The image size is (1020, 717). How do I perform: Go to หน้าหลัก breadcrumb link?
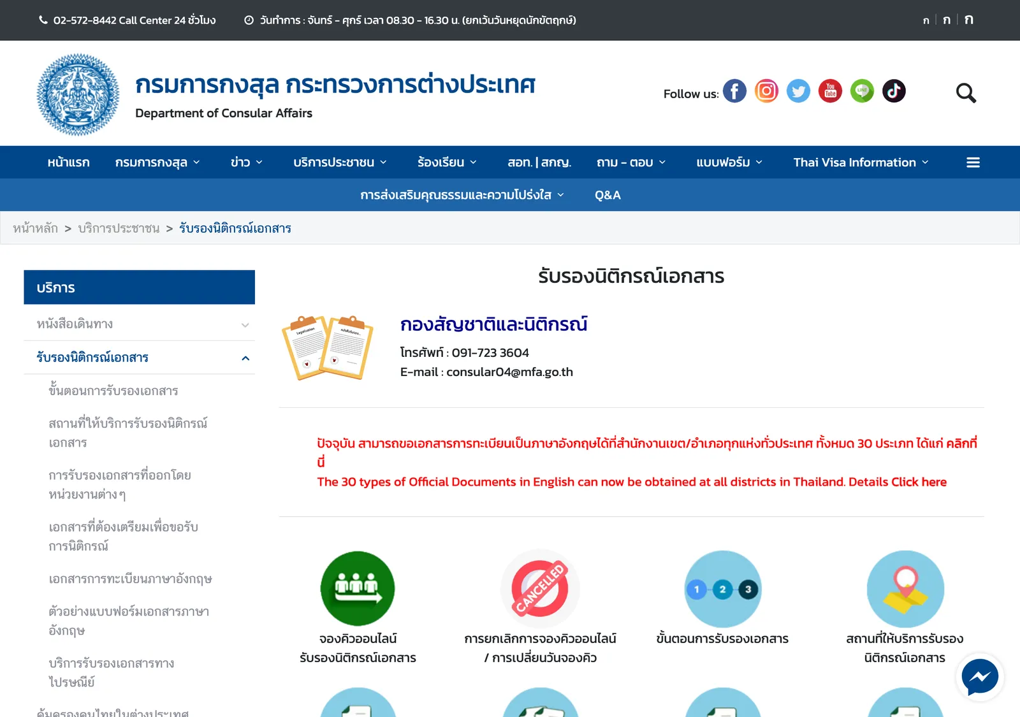coord(35,228)
